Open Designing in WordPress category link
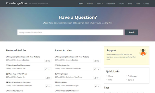This screenshot has height=93, width=155. click(74, 77)
